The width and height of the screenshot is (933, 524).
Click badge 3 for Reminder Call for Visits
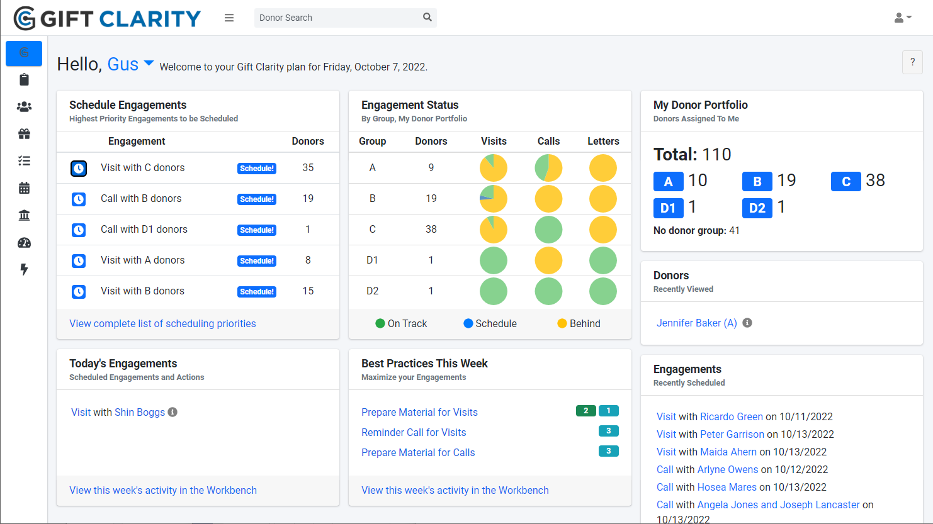click(609, 431)
